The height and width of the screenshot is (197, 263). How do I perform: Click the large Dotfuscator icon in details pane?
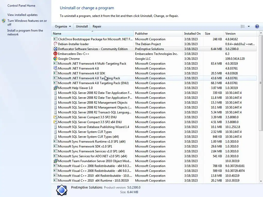[x=62, y=190]
